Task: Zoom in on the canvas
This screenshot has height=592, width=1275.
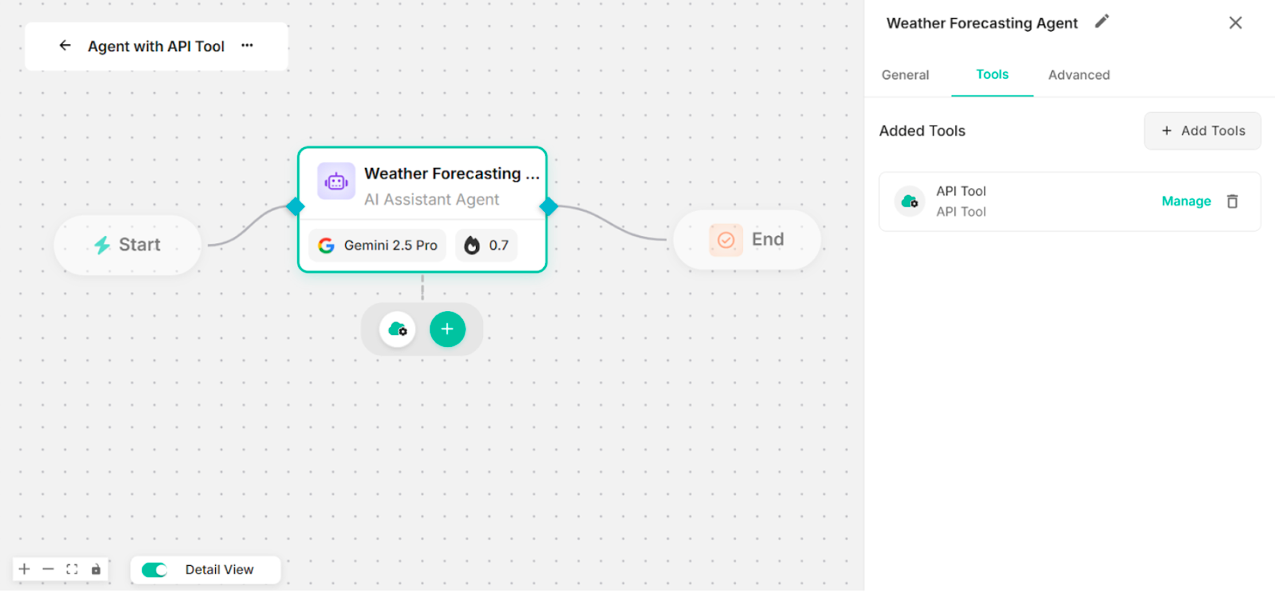Action: 24,569
